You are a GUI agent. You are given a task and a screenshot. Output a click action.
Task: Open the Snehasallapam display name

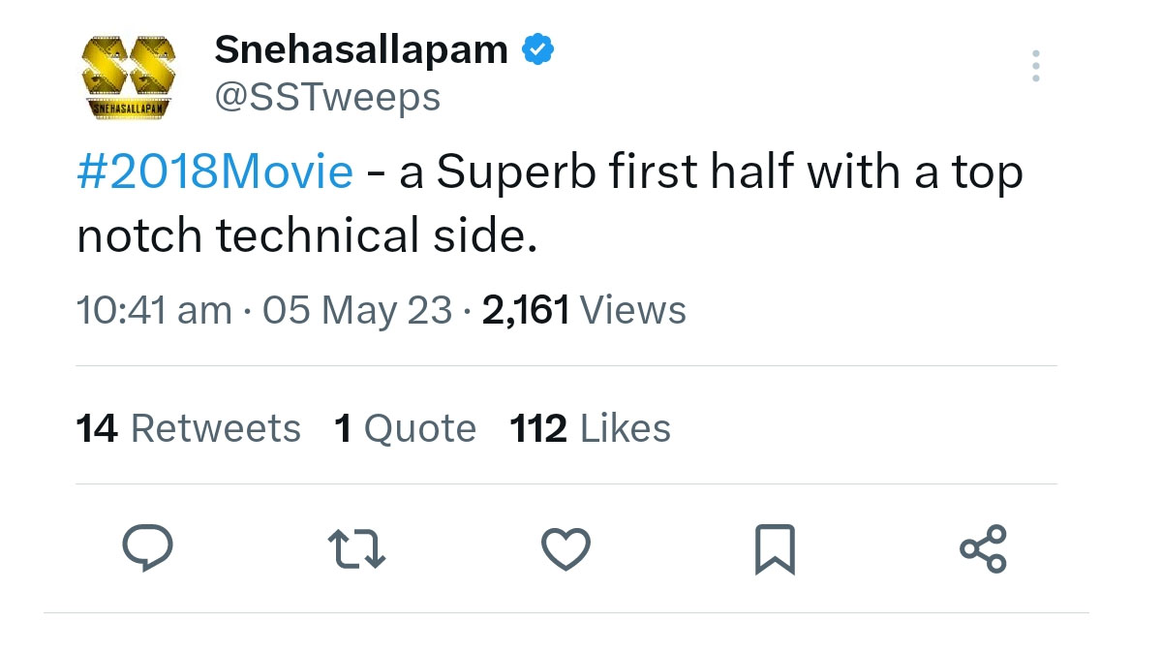click(x=359, y=47)
